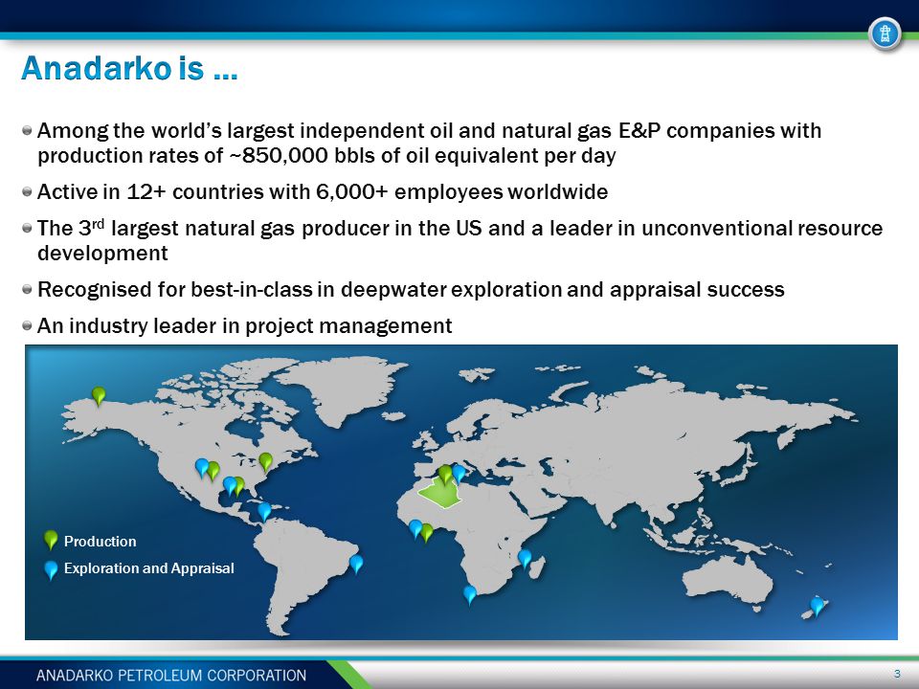The height and width of the screenshot is (689, 919).
Task: Click the blue pin beside Algeria
Action: pyautogui.click(x=459, y=474)
